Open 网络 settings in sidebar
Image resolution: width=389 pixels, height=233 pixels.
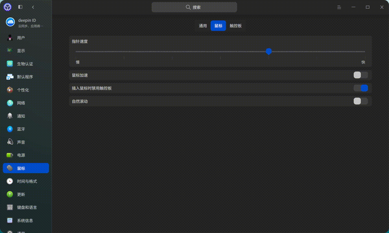click(26, 103)
